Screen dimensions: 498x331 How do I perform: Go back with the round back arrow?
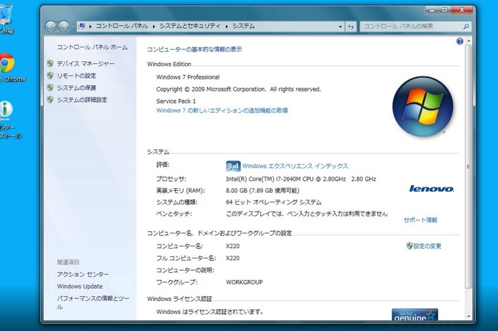(x=51, y=27)
